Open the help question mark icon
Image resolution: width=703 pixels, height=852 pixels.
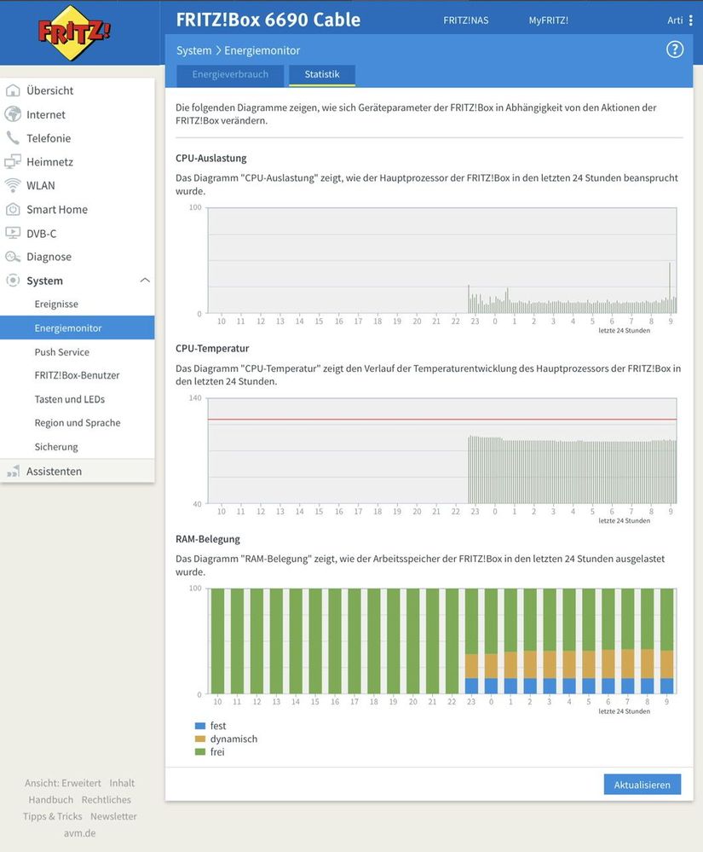click(674, 50)
